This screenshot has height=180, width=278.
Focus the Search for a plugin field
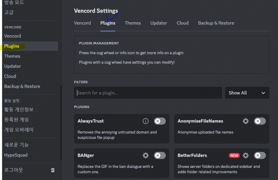(148, 93)
